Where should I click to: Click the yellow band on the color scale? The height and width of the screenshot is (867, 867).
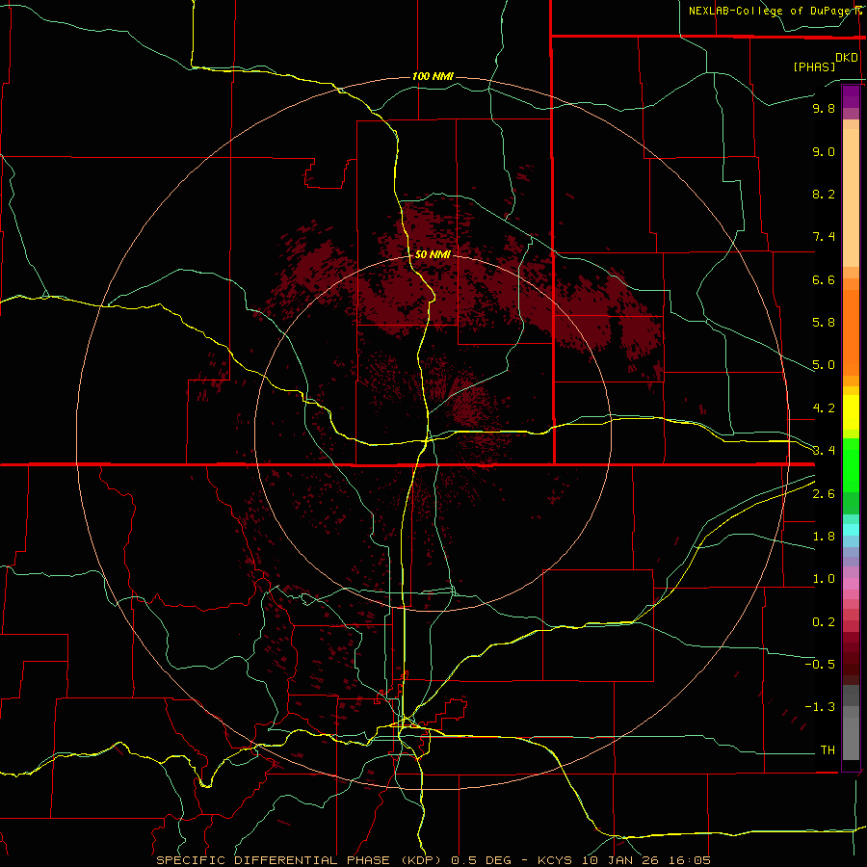851,412
